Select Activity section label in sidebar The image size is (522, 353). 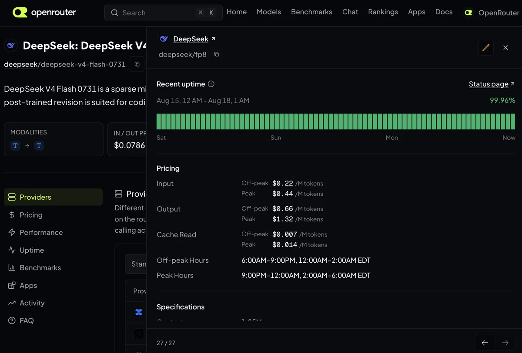32,303
